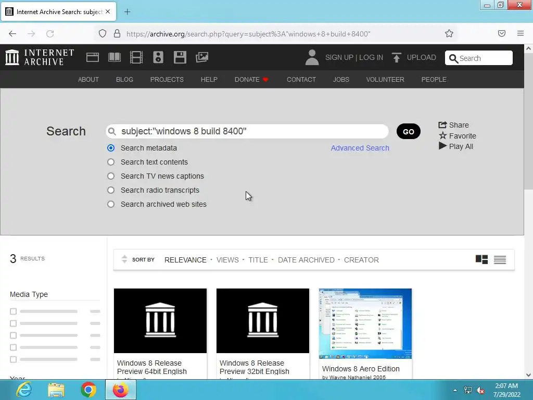The image size is (533, 400).
Task: Click the top-right Search box
Action: pyautogui.click(x=479, y=58)
